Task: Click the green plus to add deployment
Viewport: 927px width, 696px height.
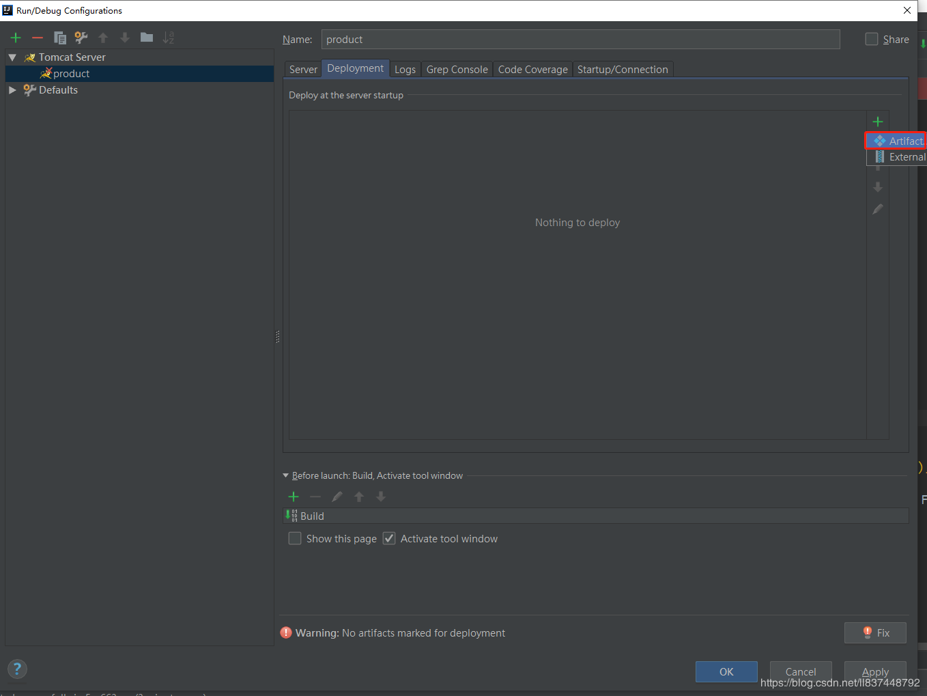Action: (878, 122)
